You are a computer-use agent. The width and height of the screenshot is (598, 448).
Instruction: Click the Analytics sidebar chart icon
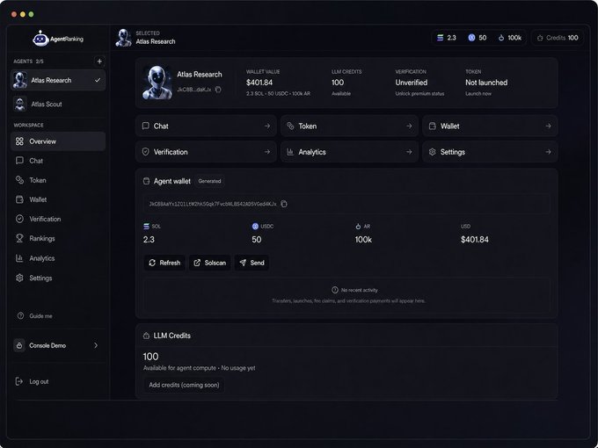click(x=19, y=258)
